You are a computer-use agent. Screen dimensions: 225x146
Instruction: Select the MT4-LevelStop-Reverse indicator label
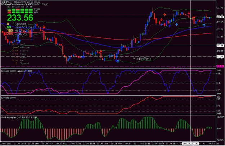point(25,4)
